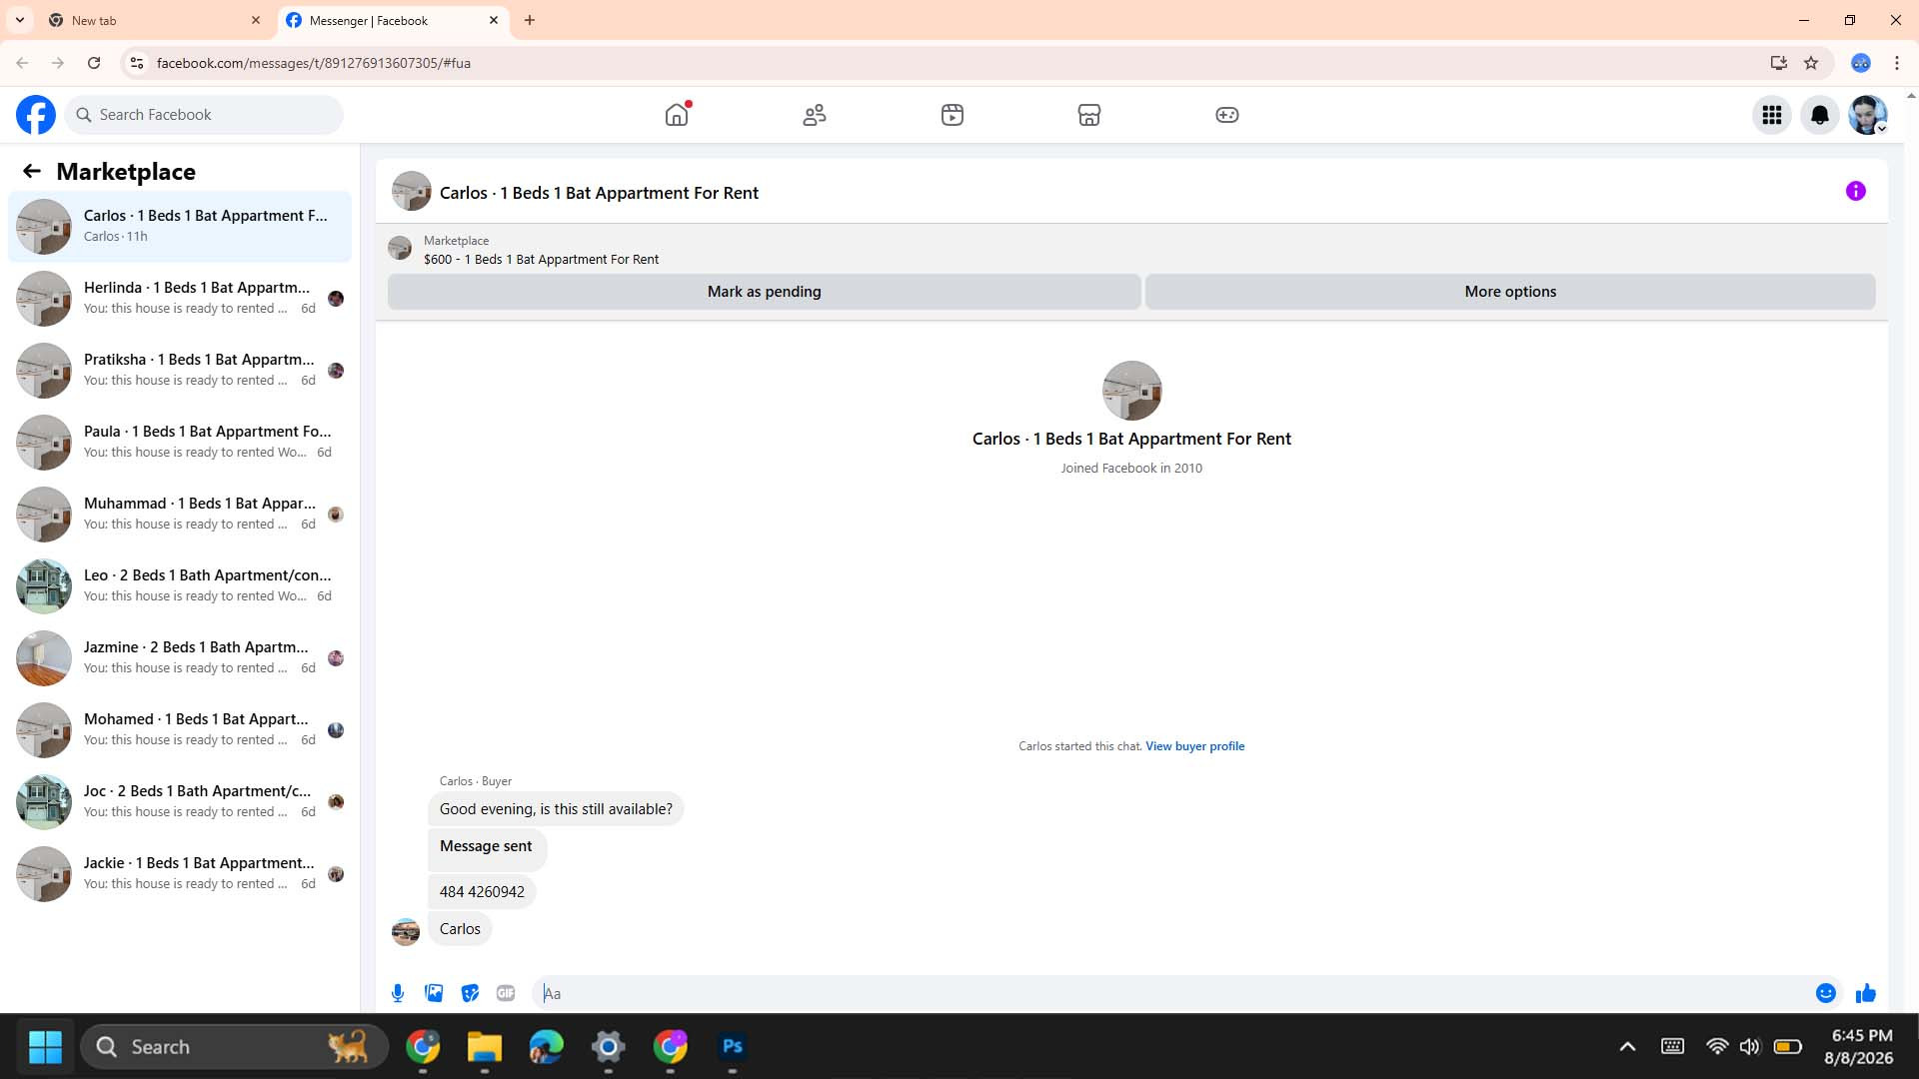Attach a photo file to the message
The image size is (1919, 1079).
[434, 993]
